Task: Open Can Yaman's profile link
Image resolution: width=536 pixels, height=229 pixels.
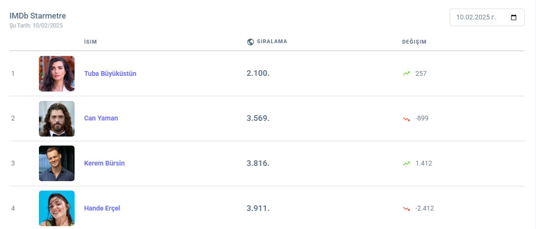Action: coord(101,118)
